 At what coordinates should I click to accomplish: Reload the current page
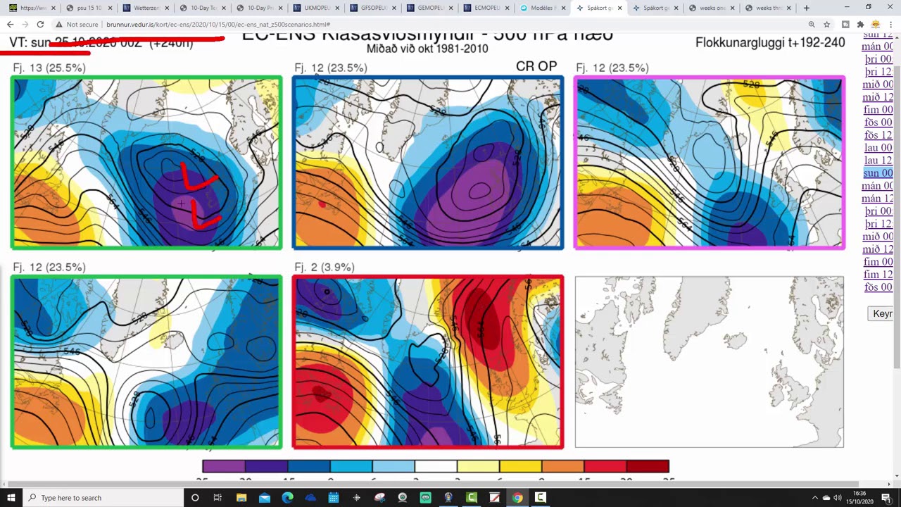click(40, 24)
